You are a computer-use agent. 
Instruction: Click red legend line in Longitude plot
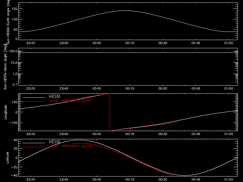pyautogui.click(x=34, y=102)
